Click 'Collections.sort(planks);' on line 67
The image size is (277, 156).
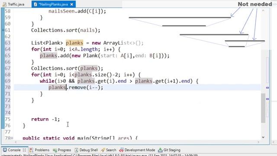[x=67, y=68]
